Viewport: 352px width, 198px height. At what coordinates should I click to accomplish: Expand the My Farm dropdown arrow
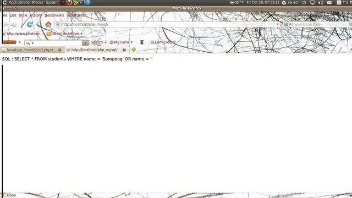pyautogui.click(x=131, y=42)
